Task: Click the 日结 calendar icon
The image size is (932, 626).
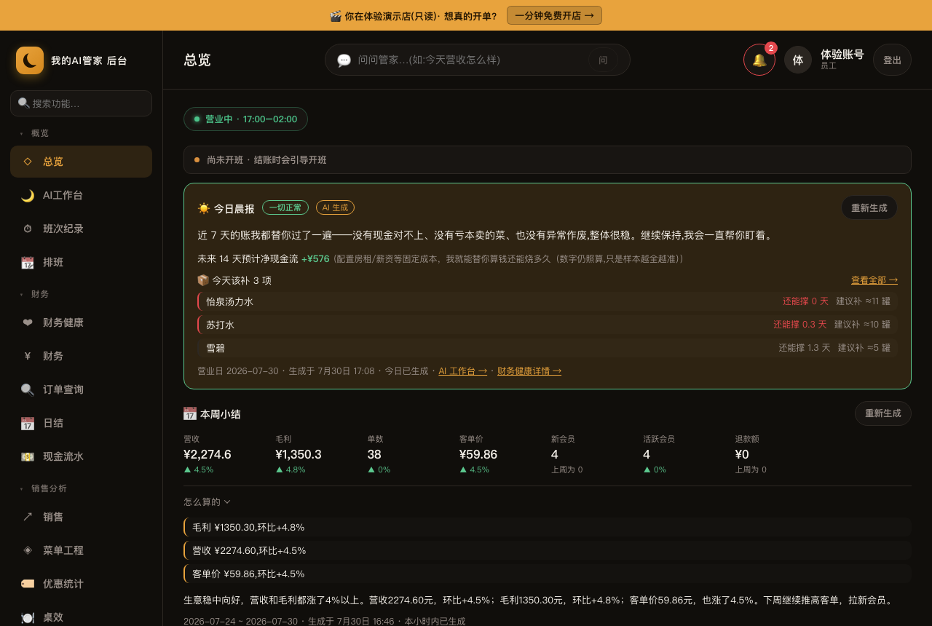Action: point(28,423)
